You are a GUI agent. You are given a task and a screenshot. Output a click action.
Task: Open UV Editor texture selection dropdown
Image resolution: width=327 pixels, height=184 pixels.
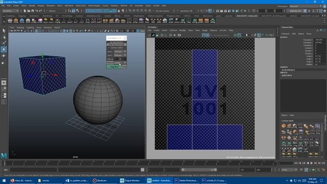click(221, 35)
